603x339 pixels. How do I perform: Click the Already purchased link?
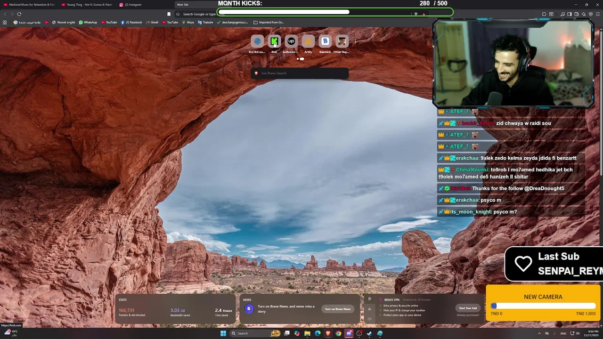point(468,315)
